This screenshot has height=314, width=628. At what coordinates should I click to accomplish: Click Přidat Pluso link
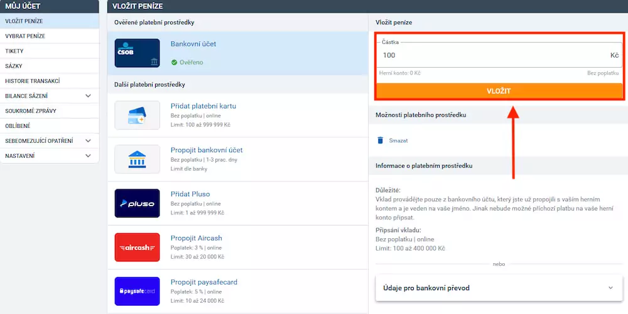coord(190,194)
